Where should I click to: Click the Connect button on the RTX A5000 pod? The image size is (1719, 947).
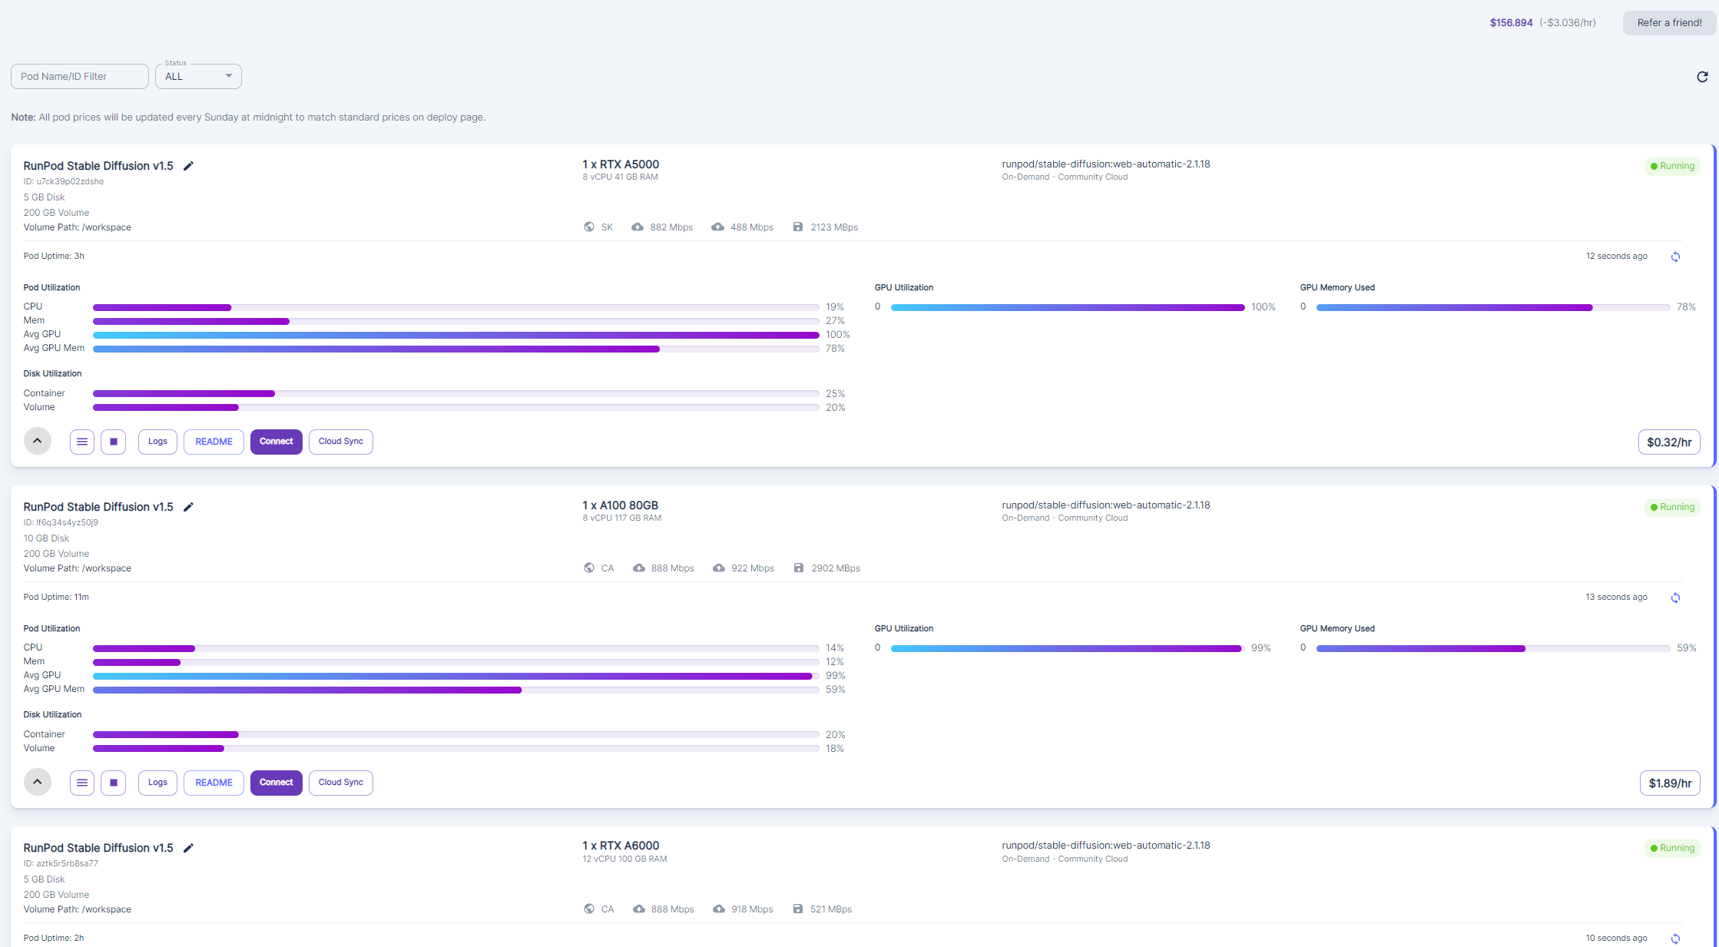tap(276, 442)
